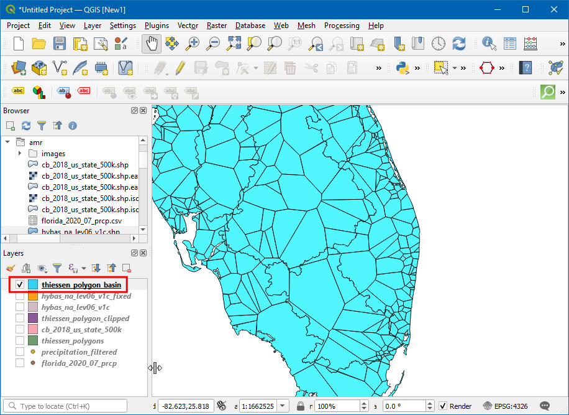Click Remove Layer icon in Layers panel
This screenshot has height=415, width=569.
127,268
